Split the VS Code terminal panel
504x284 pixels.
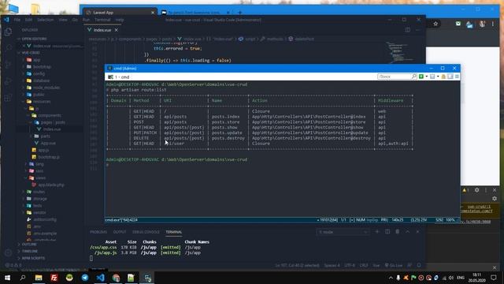tap(387, 231)
